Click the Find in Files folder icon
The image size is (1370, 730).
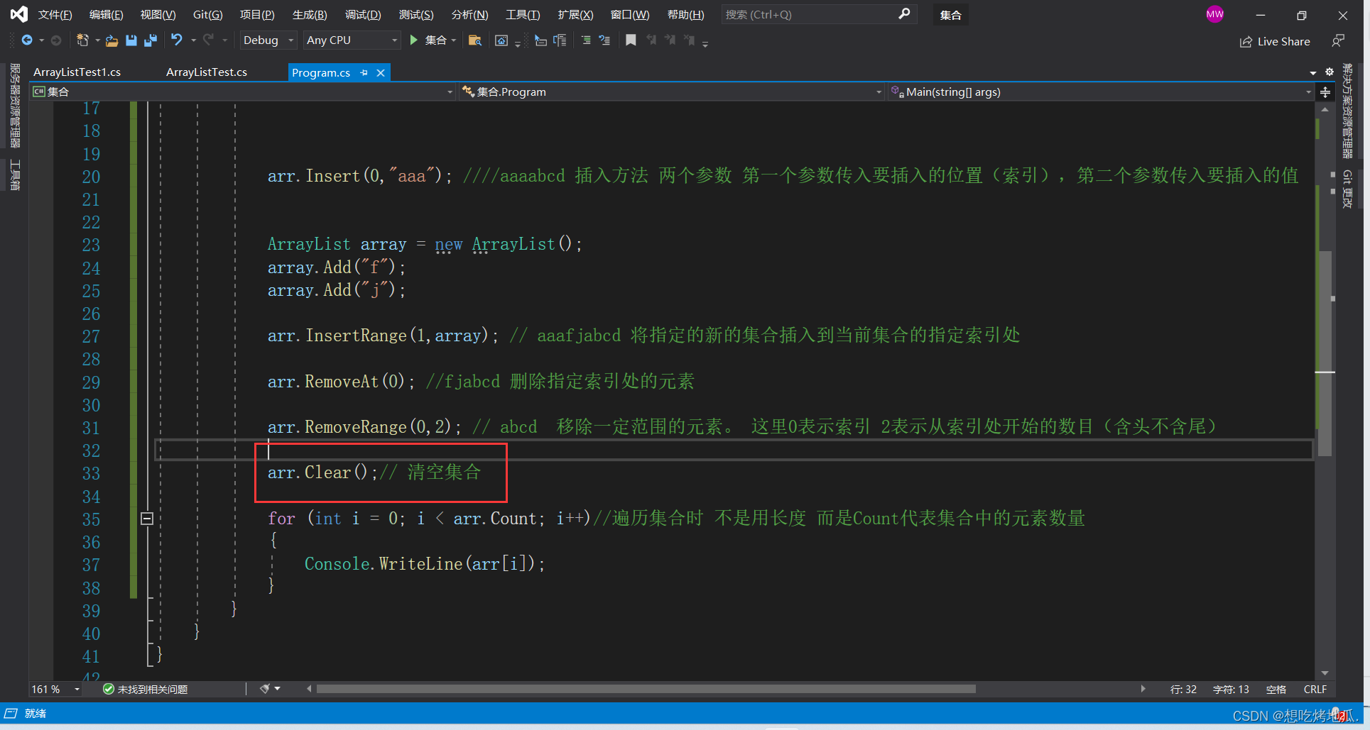tap(475, 40)
